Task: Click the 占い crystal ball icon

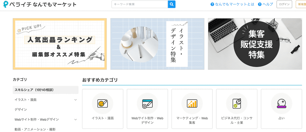Action: 281,103
